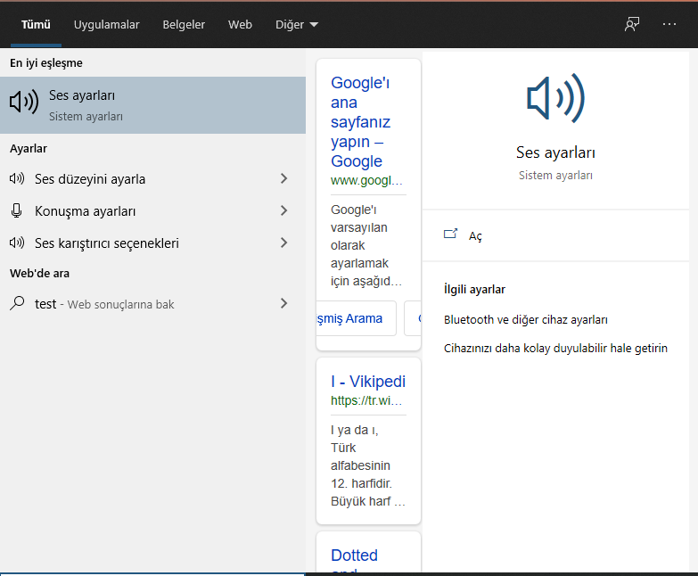Click the feedback icon in top bar
Image resolution: width=698 pixels, height=576 pixels.
[632, 24]
